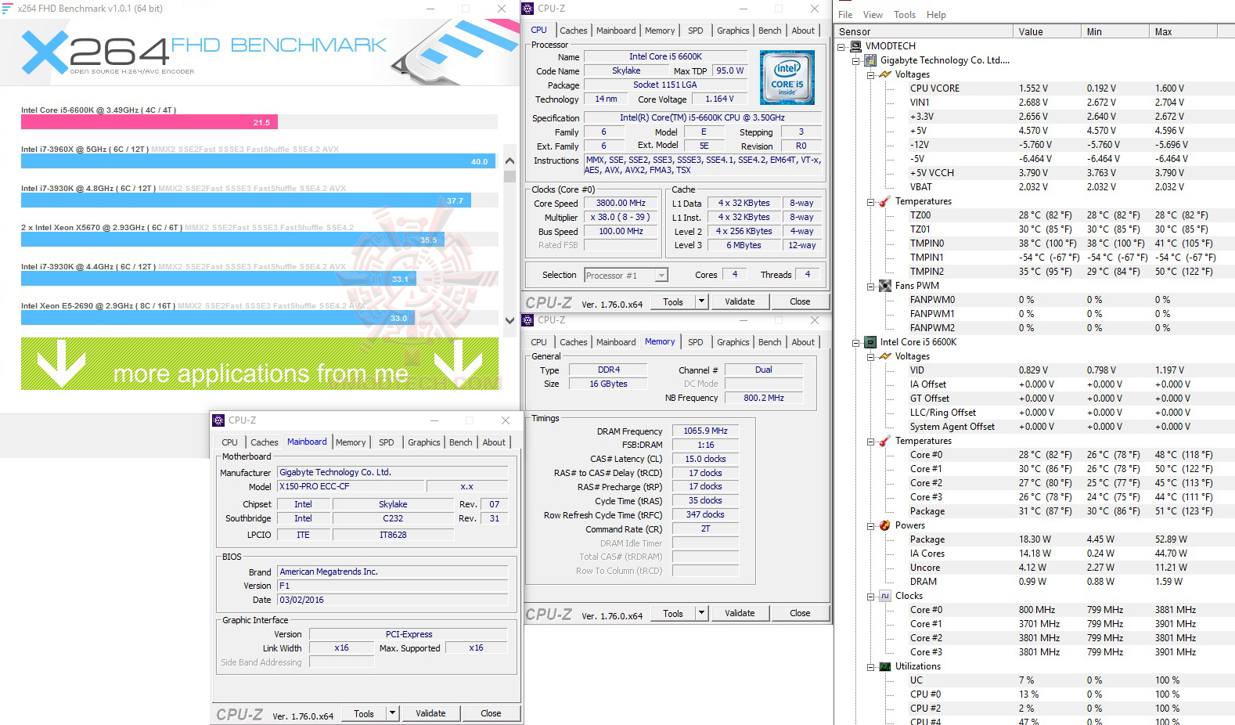Collapse the Powers section
The width and height of the screenshot is (1235, 725).
coord(870,525)
